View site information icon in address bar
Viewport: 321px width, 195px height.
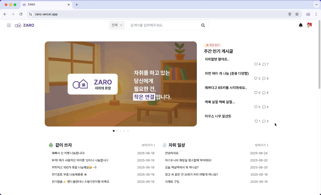pos(31,14)
